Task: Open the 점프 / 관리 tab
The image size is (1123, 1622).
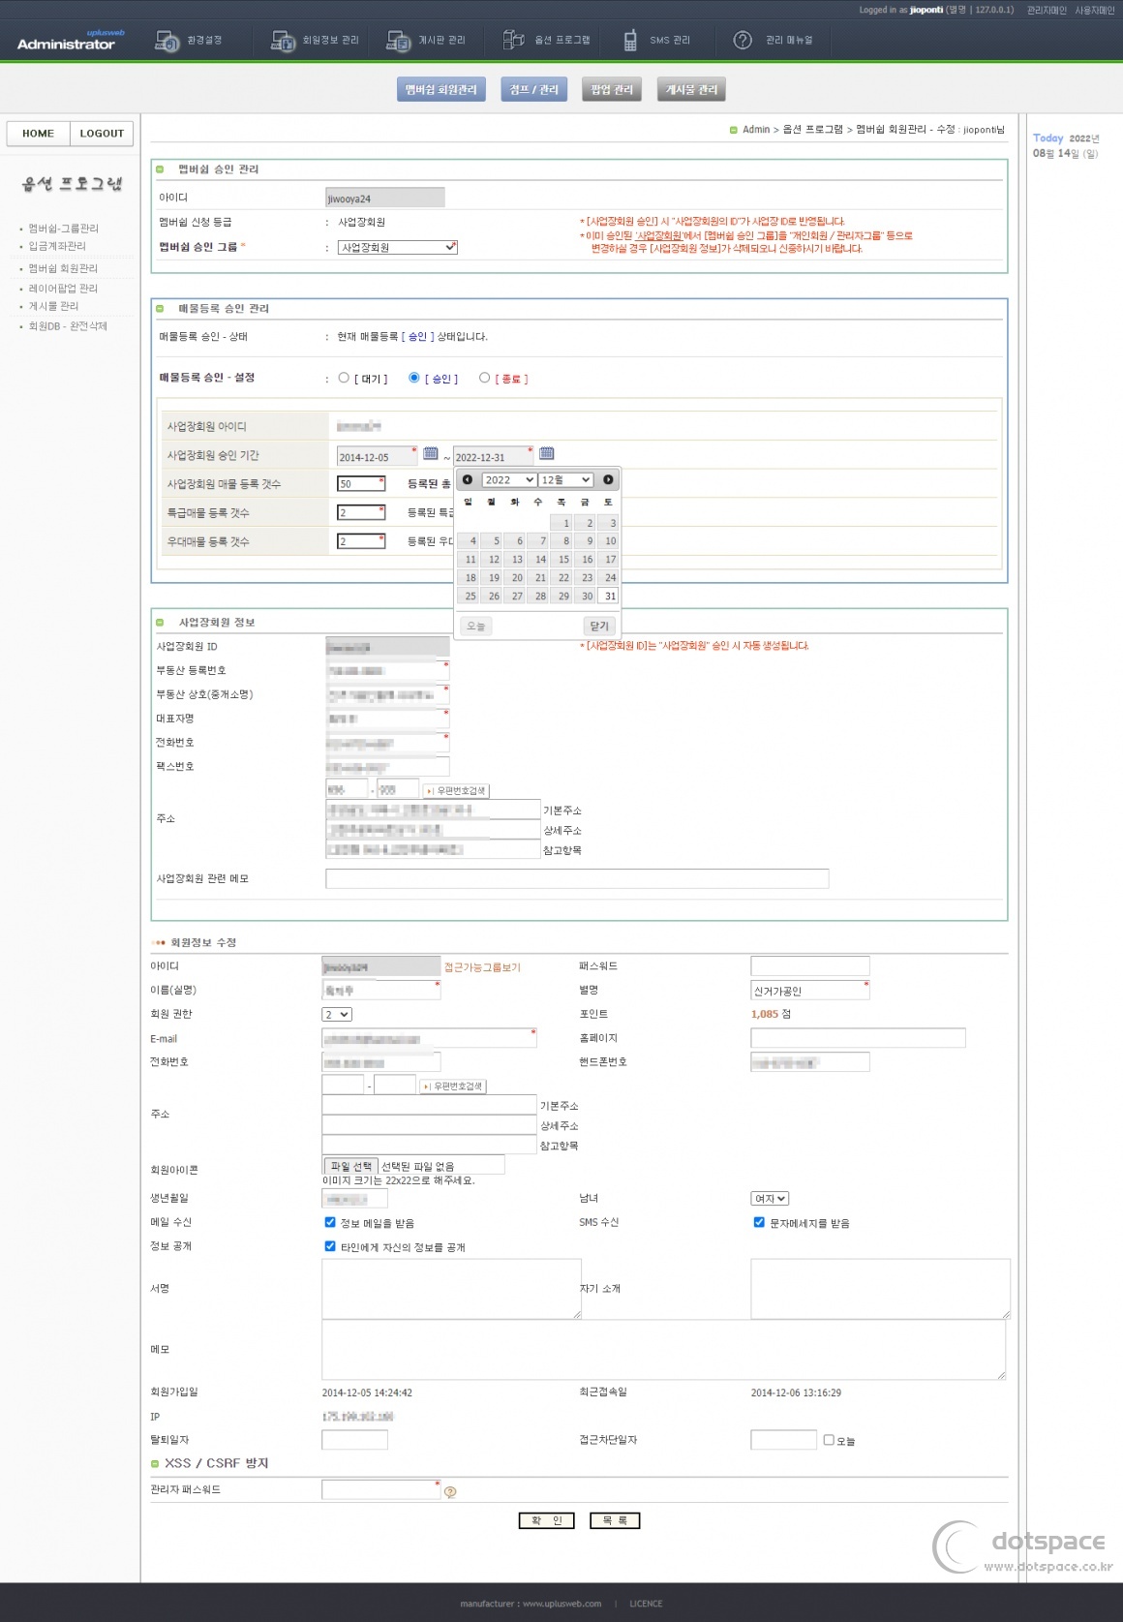Action: pyautogui.click(x=534, y=90)
